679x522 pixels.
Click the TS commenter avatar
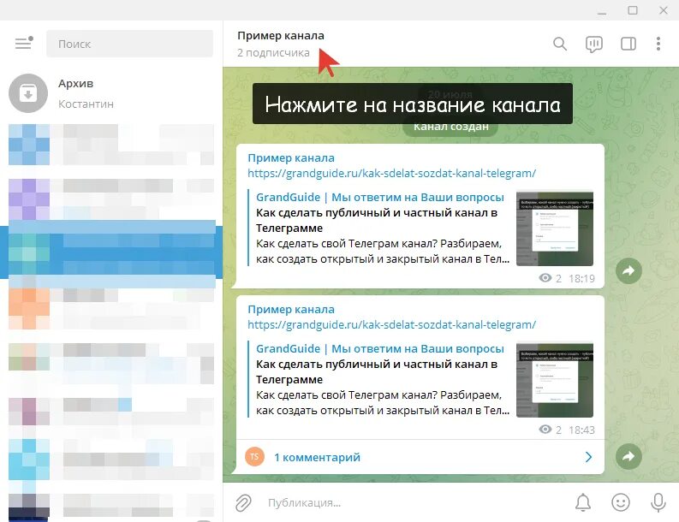pyautogui.click(x=254, y=457)
